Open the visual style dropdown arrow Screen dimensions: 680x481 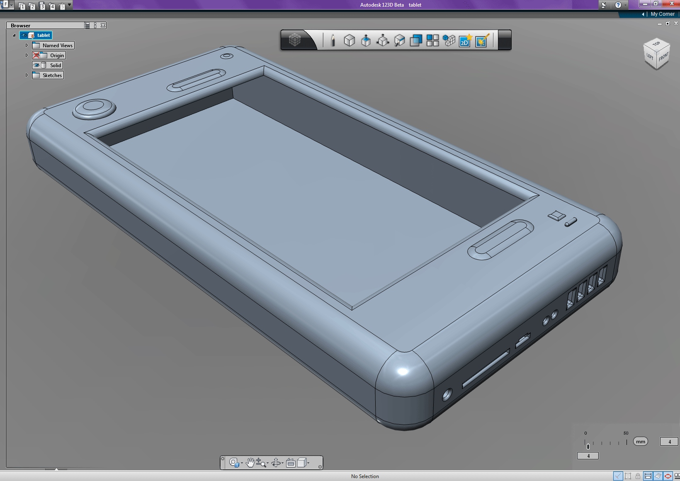[x=308, y=463]
